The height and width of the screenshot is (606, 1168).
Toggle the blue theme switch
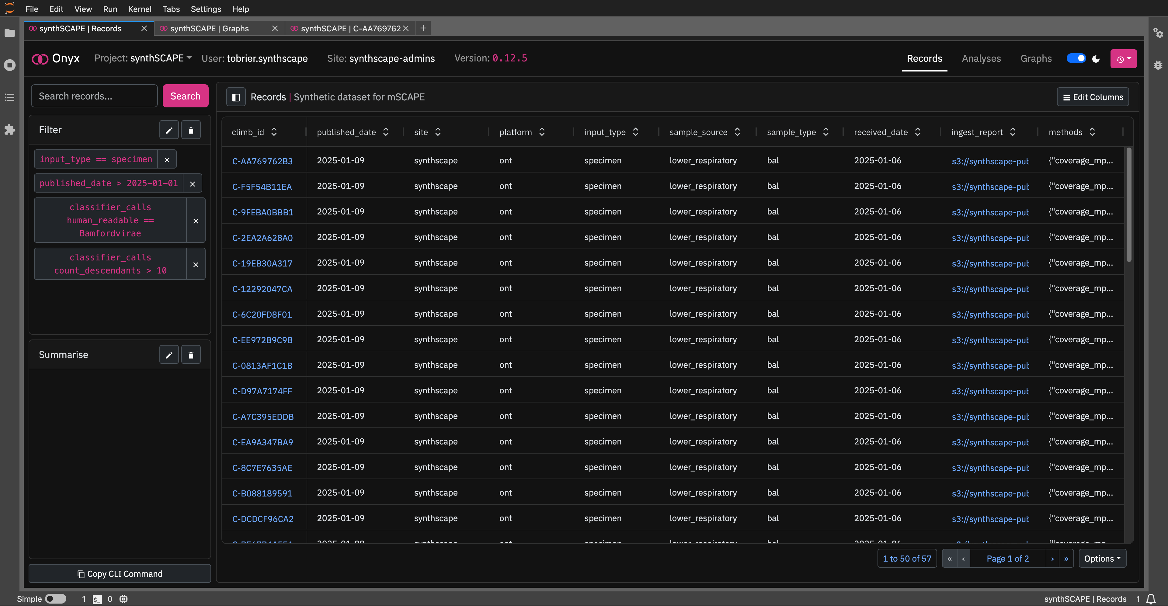pos(1076,58)
